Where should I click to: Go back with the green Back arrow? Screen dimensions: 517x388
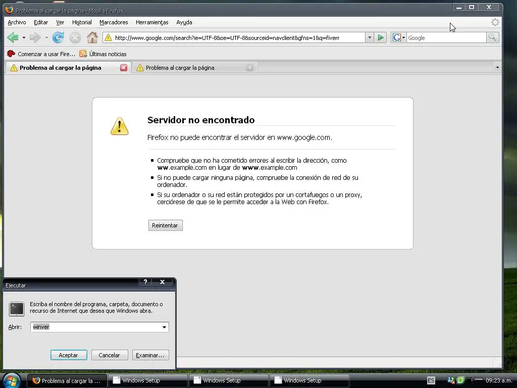click(13, 37)
